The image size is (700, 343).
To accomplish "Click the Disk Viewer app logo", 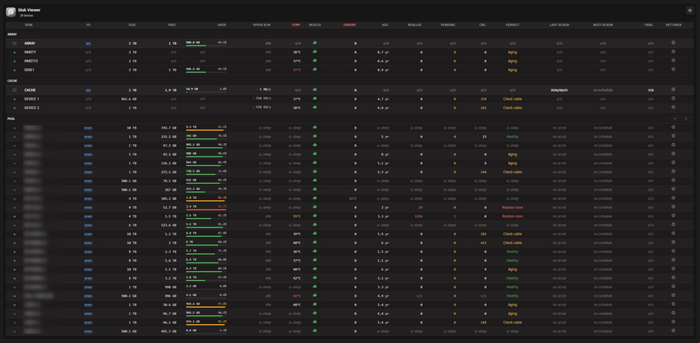I will click(10, 12).
